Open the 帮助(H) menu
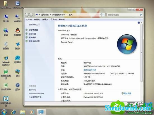Screen dimensions: 154x115 coord(62,20)
